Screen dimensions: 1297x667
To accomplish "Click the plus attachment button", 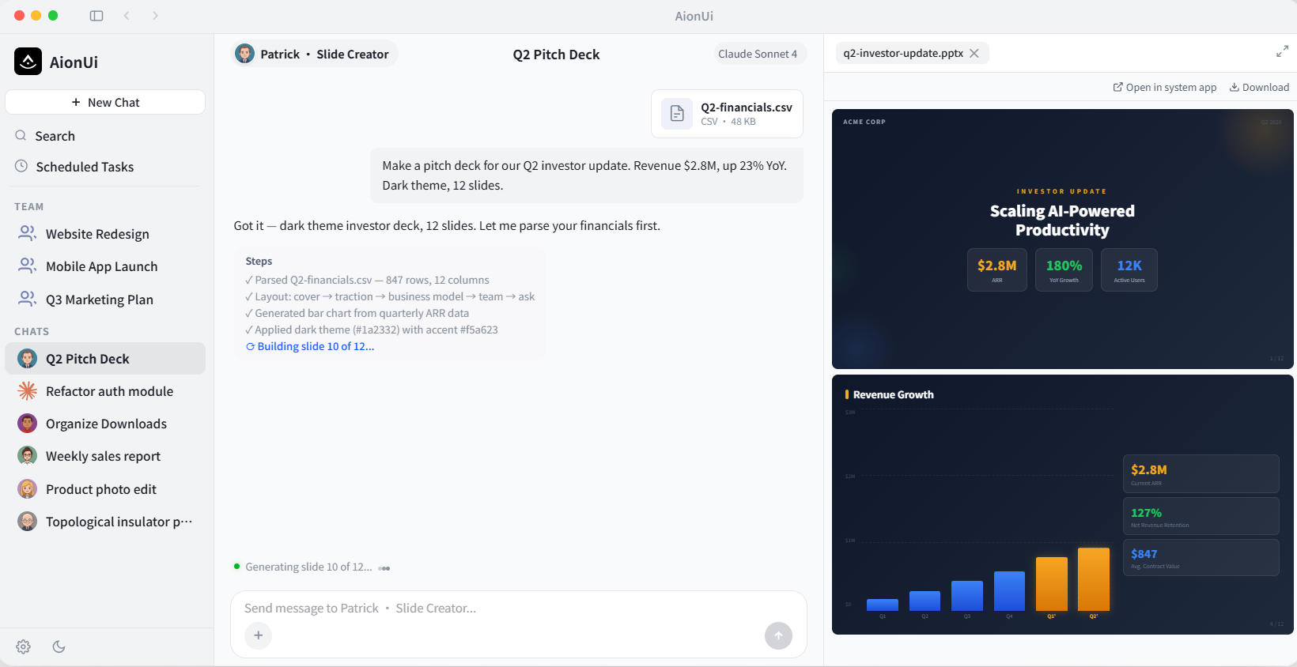I will click(x=258, y=635).
